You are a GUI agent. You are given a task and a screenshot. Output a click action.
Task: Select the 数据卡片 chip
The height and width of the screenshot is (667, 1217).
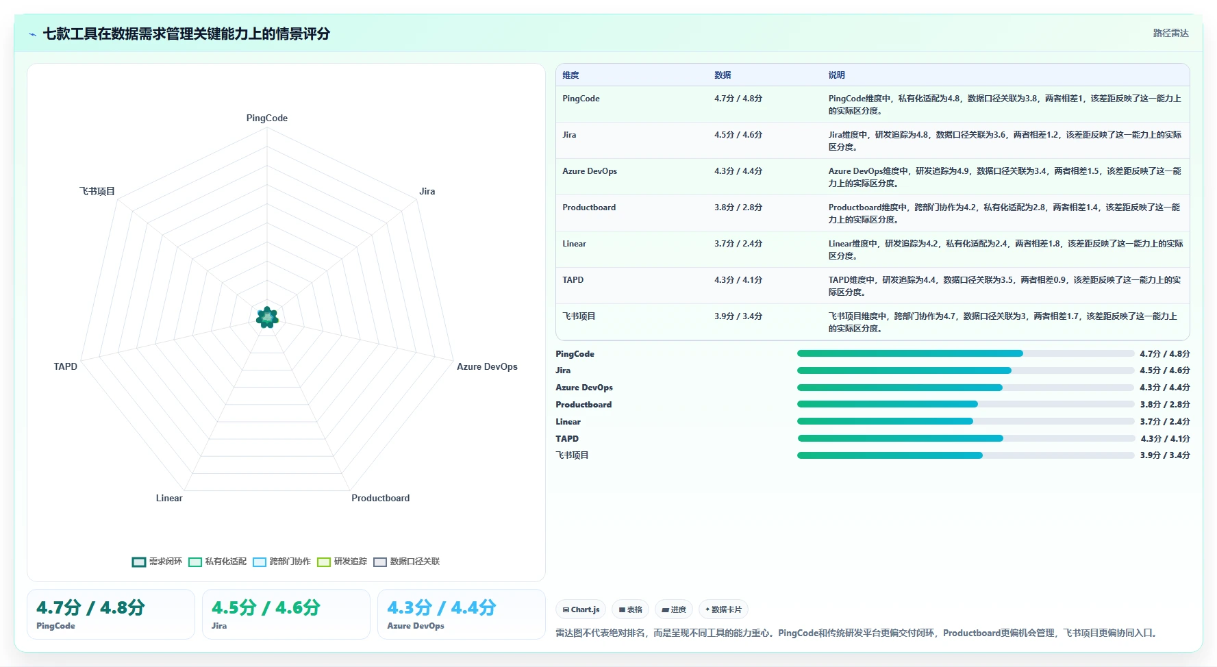coord(723,609)
